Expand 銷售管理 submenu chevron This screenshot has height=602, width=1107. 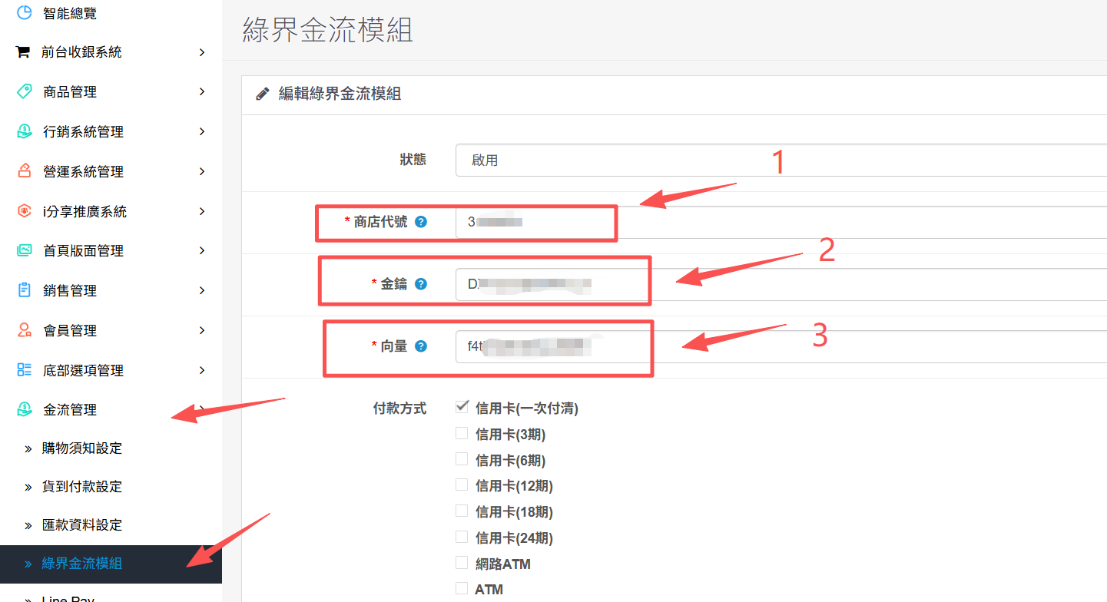click(x=202, y=290)
